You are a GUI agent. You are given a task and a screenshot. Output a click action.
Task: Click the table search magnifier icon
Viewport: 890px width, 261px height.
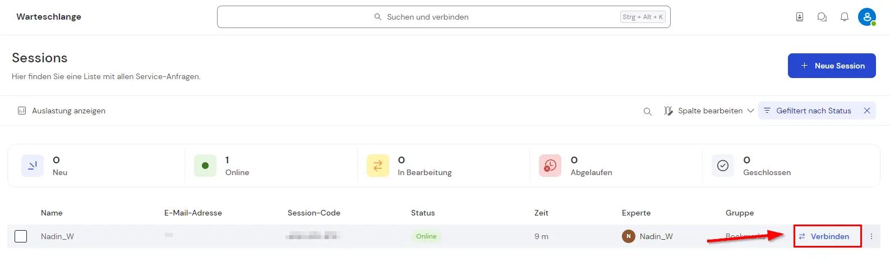coord(648,111)
